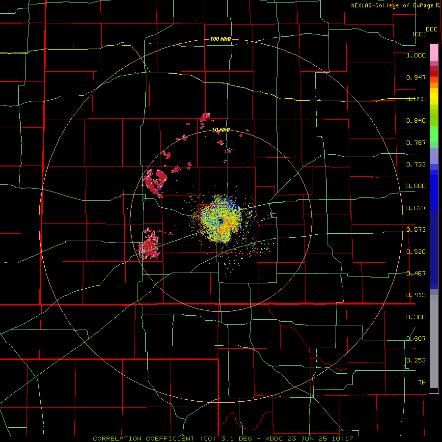Viewport: 442px width, 442px height.
Task: Click the 0.840 scale value
Action: pos(416,121)
